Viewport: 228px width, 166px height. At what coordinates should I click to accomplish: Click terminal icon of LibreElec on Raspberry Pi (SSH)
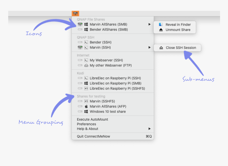click(x=86, y=78)
